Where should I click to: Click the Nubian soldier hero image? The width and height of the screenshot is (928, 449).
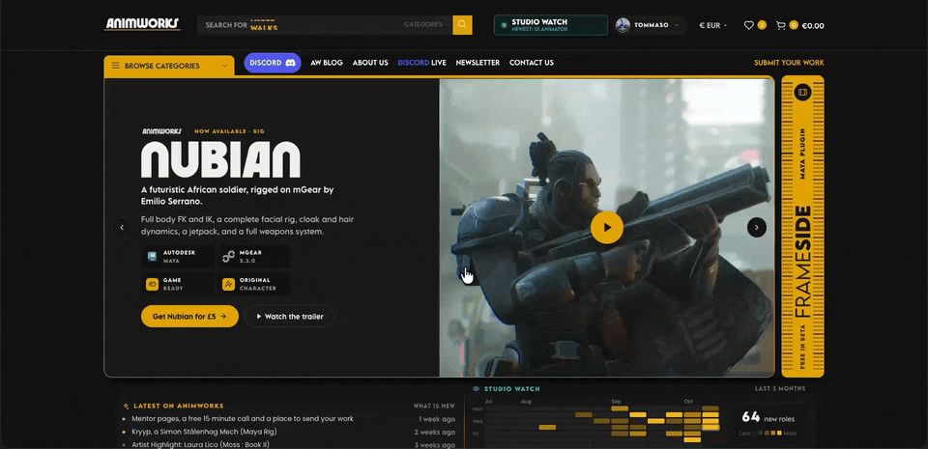coord(607,228)
